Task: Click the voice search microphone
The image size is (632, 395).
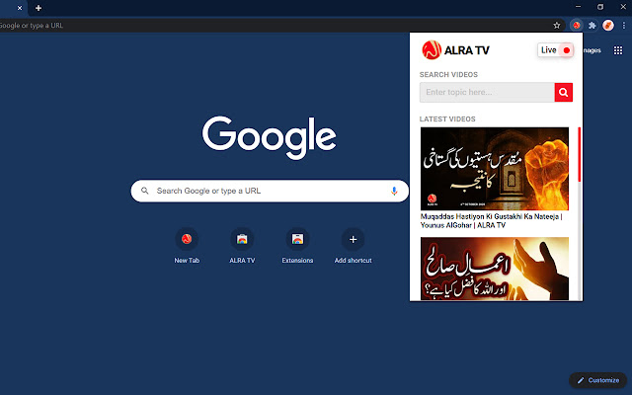Action: click(394, 191)
